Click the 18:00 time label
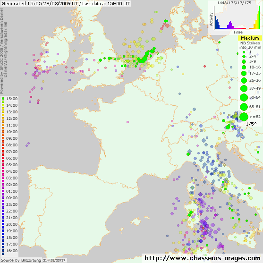 click(x=12, y=238)
